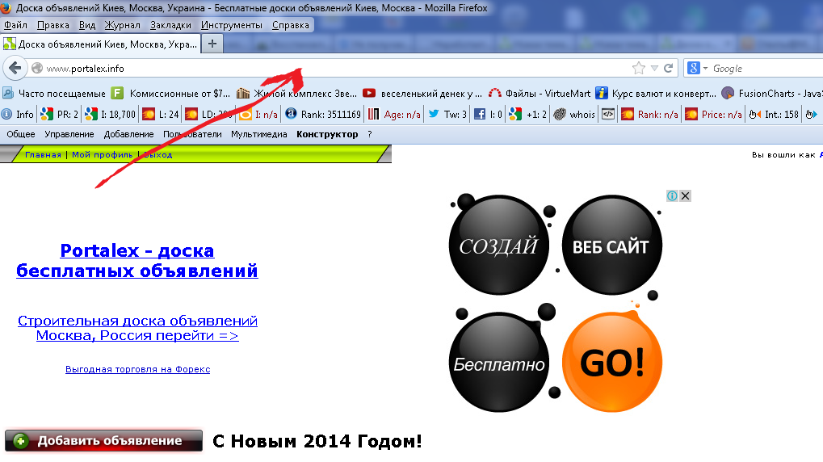Image resolution: width=823 pixels, height=462 pixels.
Task: Click the СОЗДАЙ black ad bubble
Action: tap(498, 245)
